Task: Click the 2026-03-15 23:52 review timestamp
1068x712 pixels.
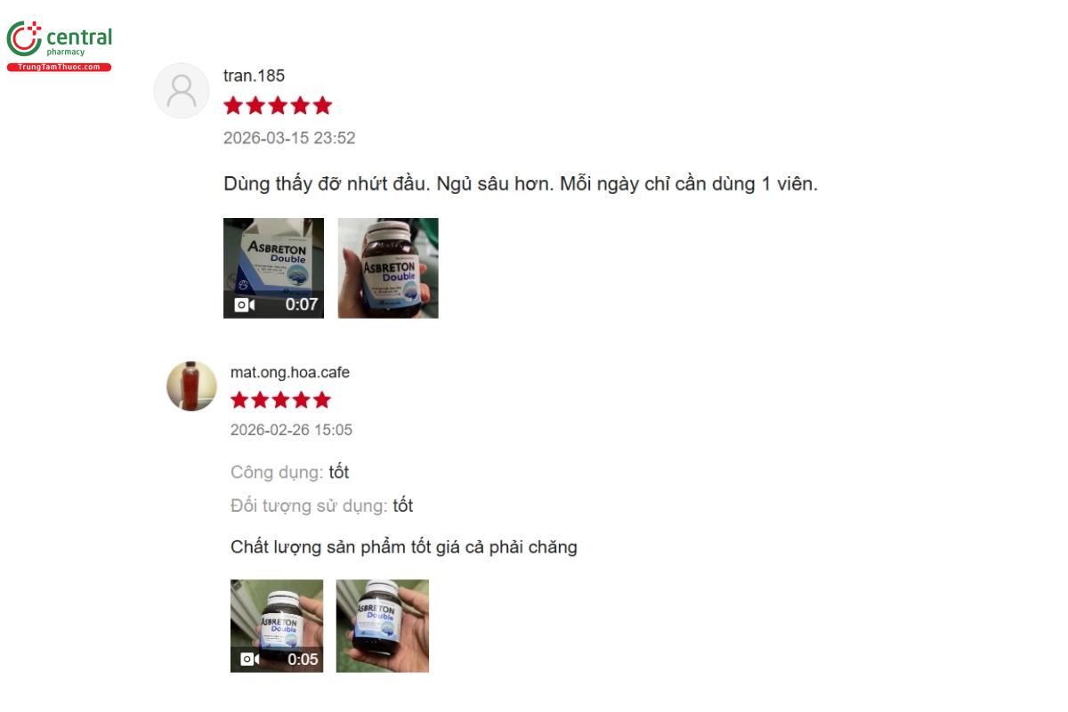Action: [289, 138]
